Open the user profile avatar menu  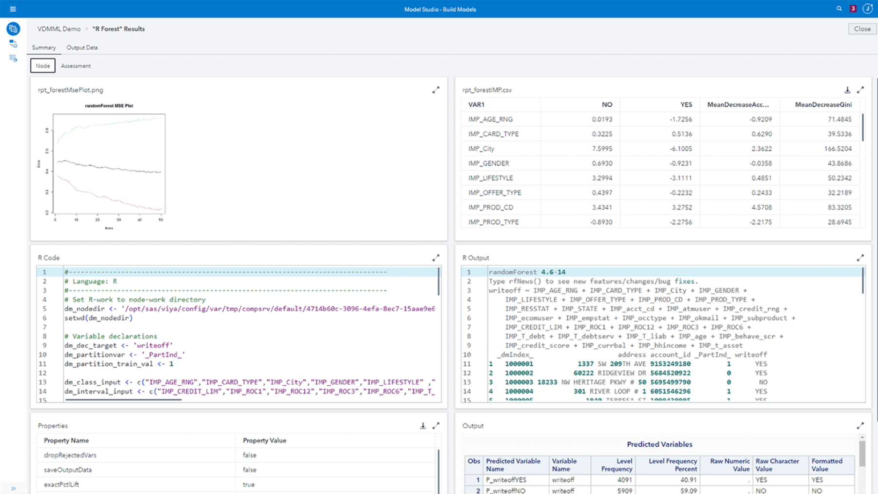[x=867, y=8]
